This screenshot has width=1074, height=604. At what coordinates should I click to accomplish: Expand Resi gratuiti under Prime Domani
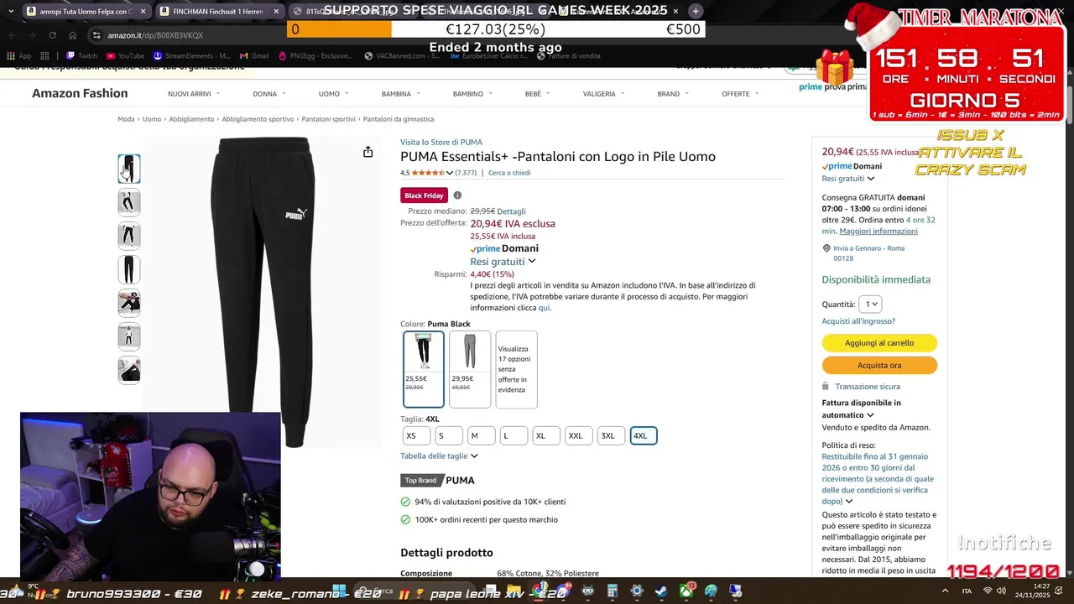503,261
